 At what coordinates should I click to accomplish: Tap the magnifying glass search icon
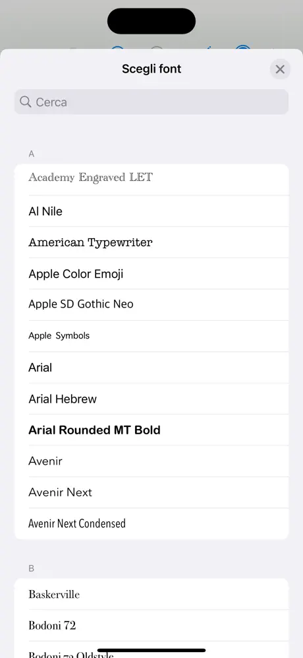tap(26, 102)
